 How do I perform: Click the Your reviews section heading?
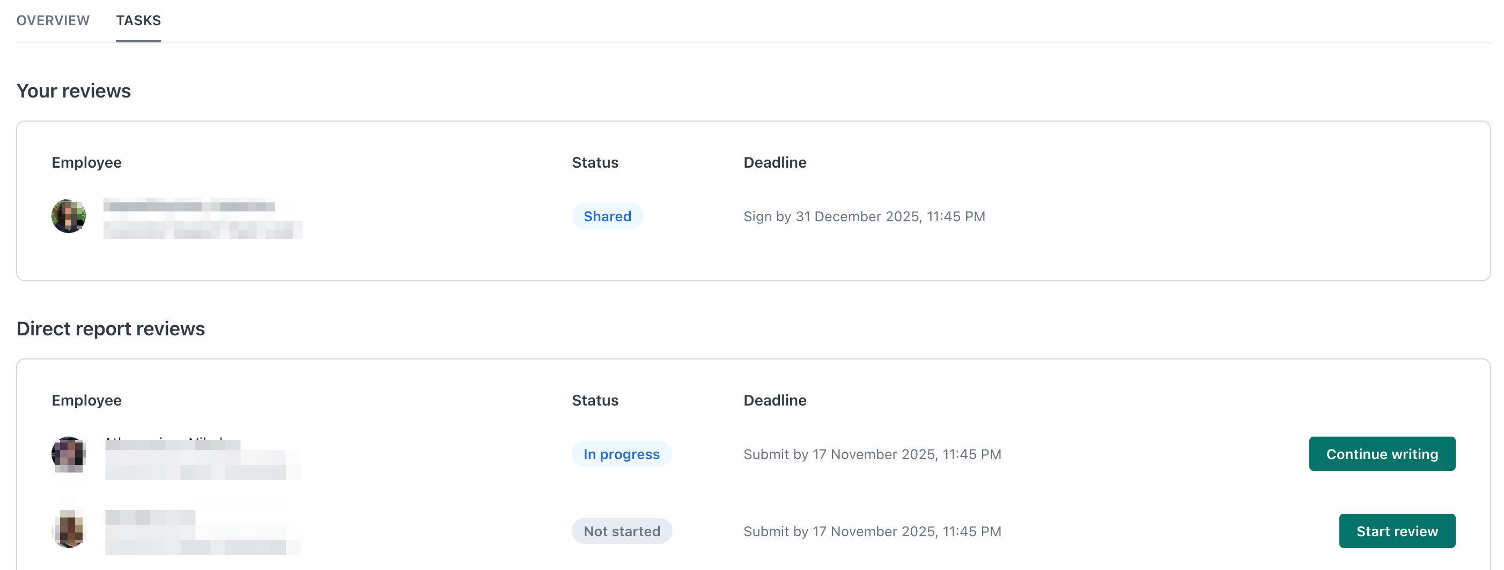coord(73,91)
